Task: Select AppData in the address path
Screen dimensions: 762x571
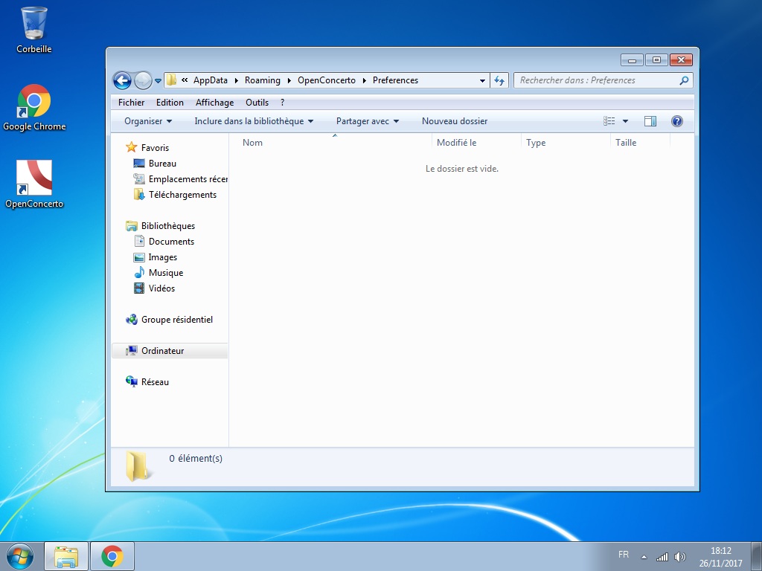Action: (211, 80)
